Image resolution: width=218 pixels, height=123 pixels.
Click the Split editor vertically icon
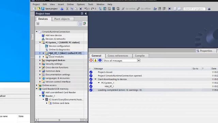180,9
